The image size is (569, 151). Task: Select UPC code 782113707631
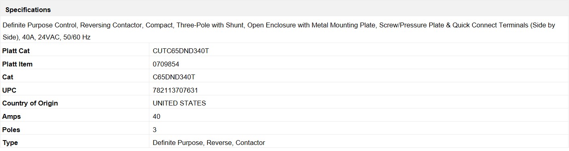[x=175, y=90]
